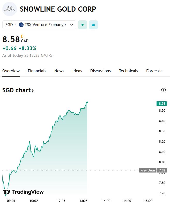The image size is (170, 205).
Task: Click the blue crown data icon
Action: point(93,25)
